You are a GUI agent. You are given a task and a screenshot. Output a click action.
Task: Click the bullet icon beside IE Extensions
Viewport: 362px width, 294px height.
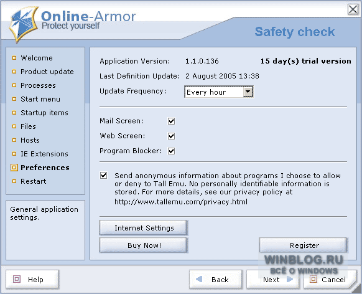click(x=14, y=154)
